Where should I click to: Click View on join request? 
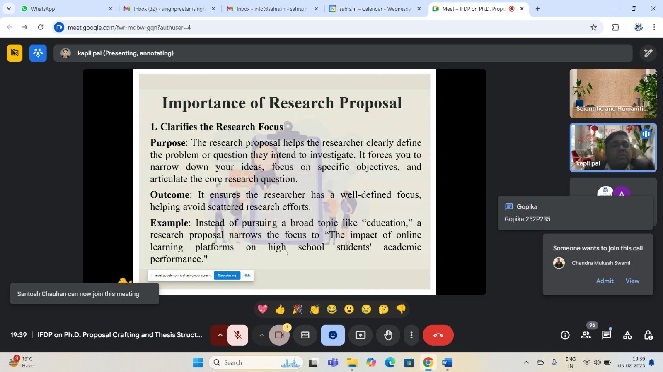point(632,281)
